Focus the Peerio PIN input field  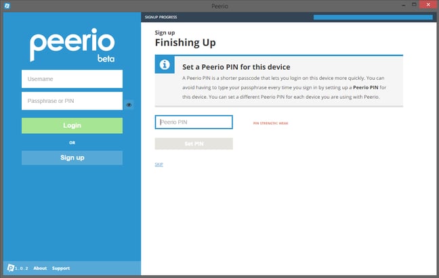click(194, 122)
